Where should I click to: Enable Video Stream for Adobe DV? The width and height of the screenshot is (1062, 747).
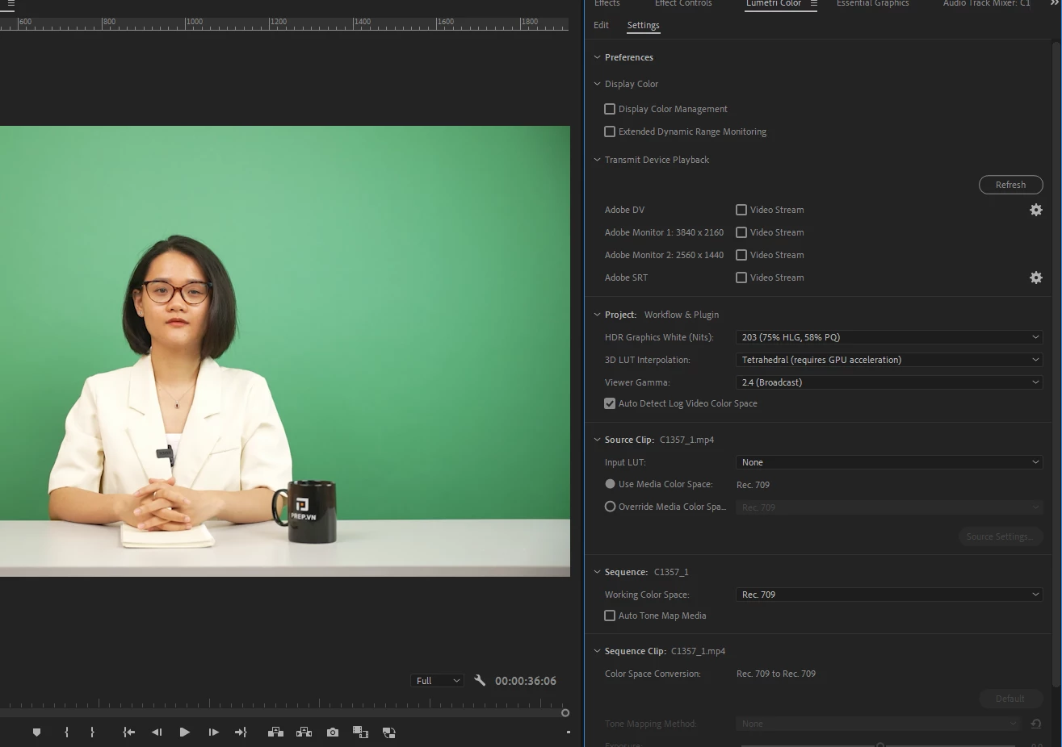(x=741, y=210)
